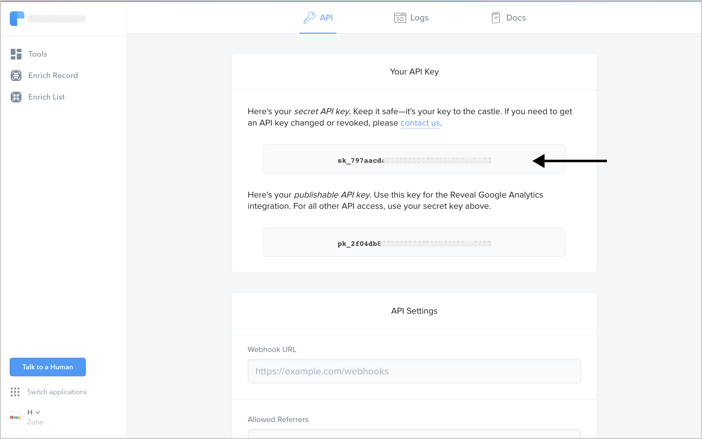The image size is (702, 439).
Task: Select the API tab label
Action: point(326,18)
